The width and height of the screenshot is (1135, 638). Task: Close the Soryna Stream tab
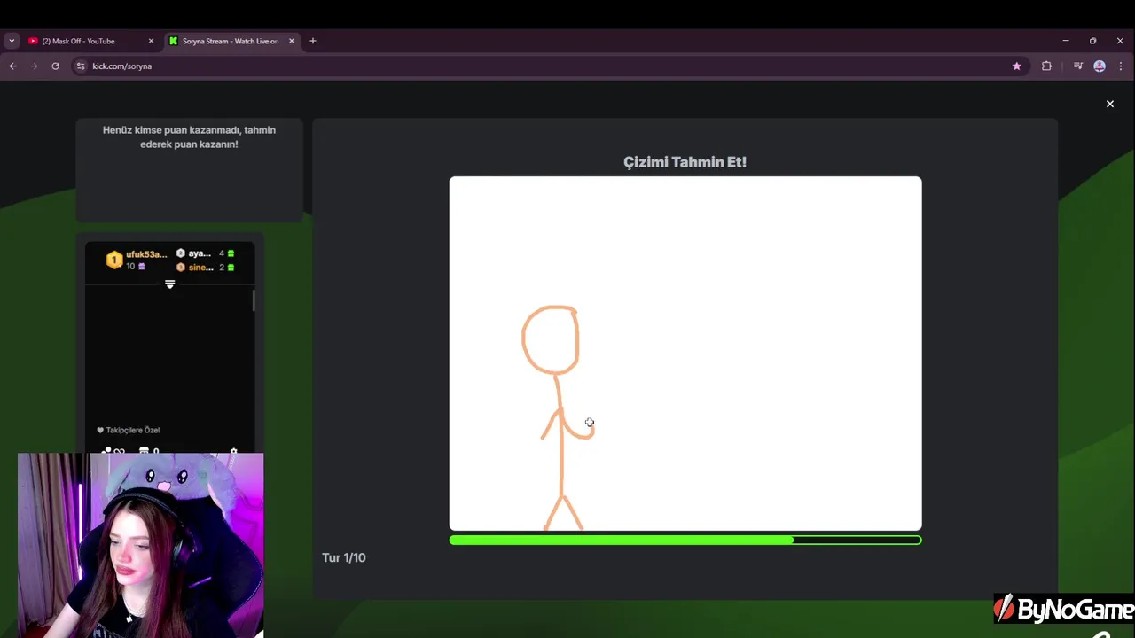292,41
